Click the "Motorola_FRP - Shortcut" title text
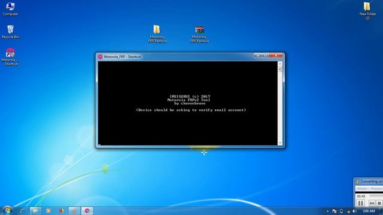Viewport: 383px width, 215px height. (x=122, y=57)
